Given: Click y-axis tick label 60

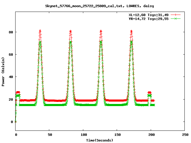Looking at the screenshot, I should click(x=11, y=55).
